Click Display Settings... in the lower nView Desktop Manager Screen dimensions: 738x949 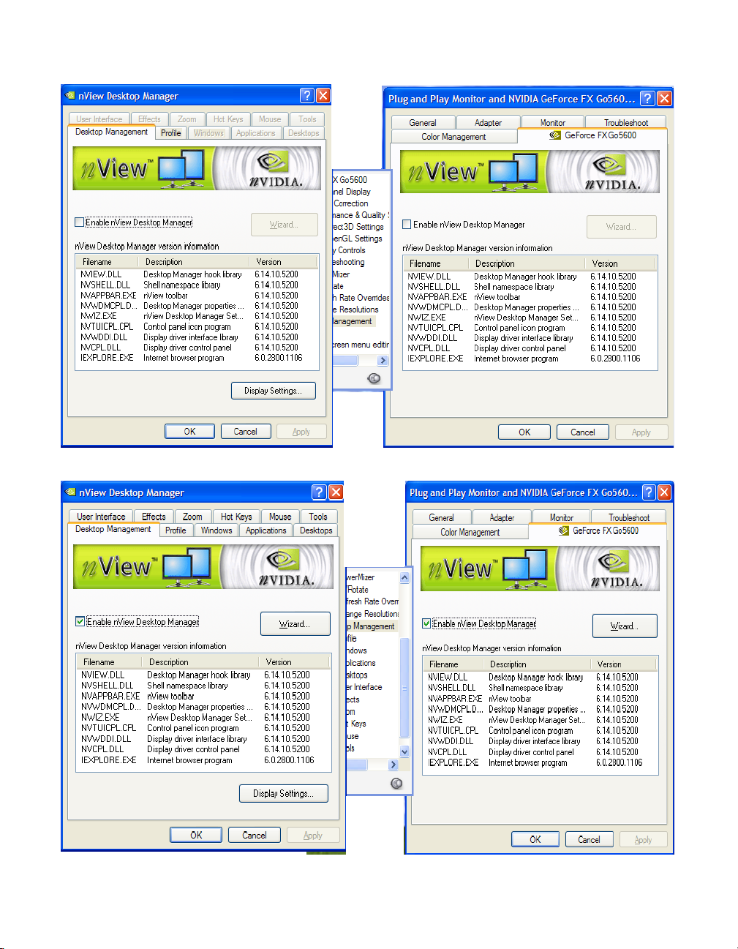284,793
